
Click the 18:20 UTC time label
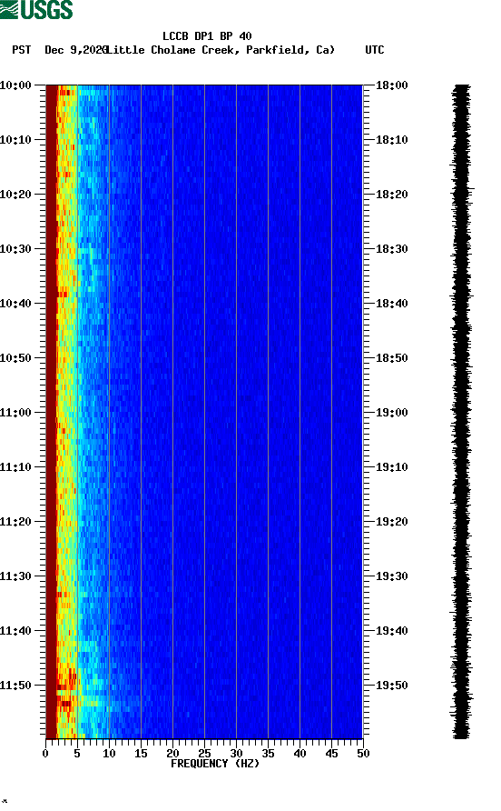pos(391,194)
